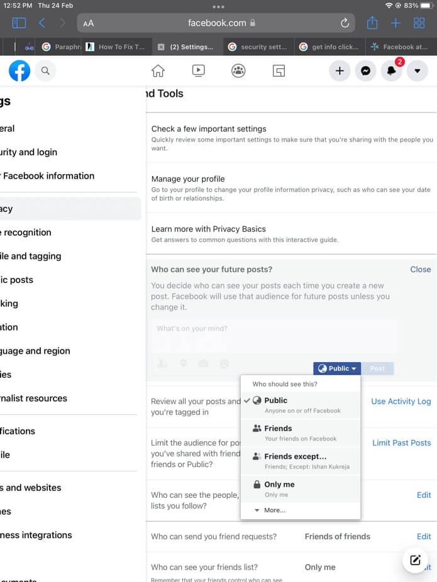Toggle the Safari sidebar icon
Screen dimensions: 437x582
pos(19,23)
